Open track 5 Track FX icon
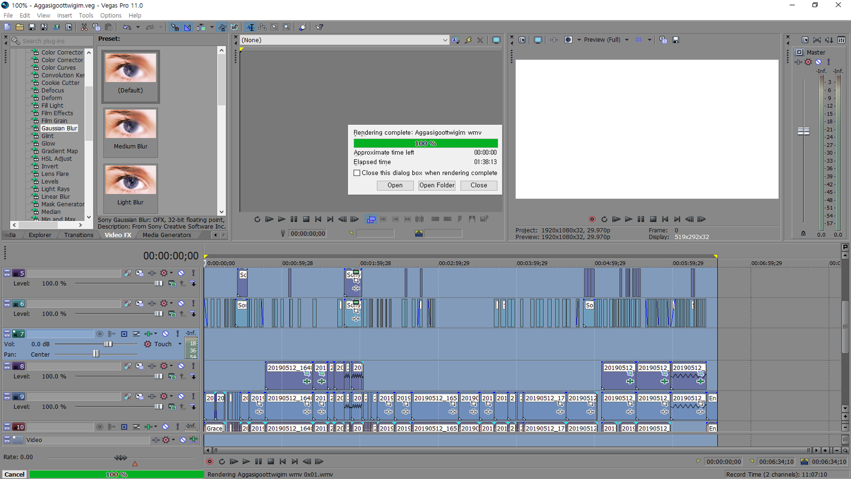The height and width of the screenshot is (479, 851). click(164, 273)
